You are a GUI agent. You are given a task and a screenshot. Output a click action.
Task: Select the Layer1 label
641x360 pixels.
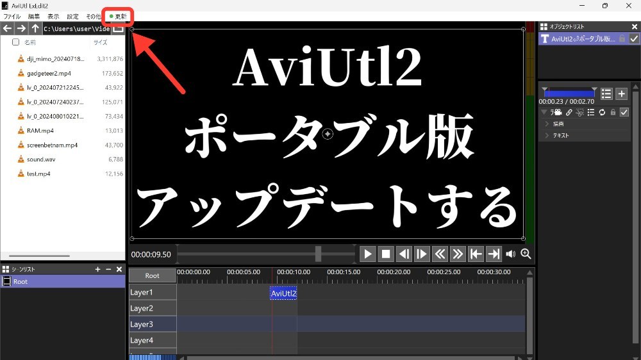point(153,292)
